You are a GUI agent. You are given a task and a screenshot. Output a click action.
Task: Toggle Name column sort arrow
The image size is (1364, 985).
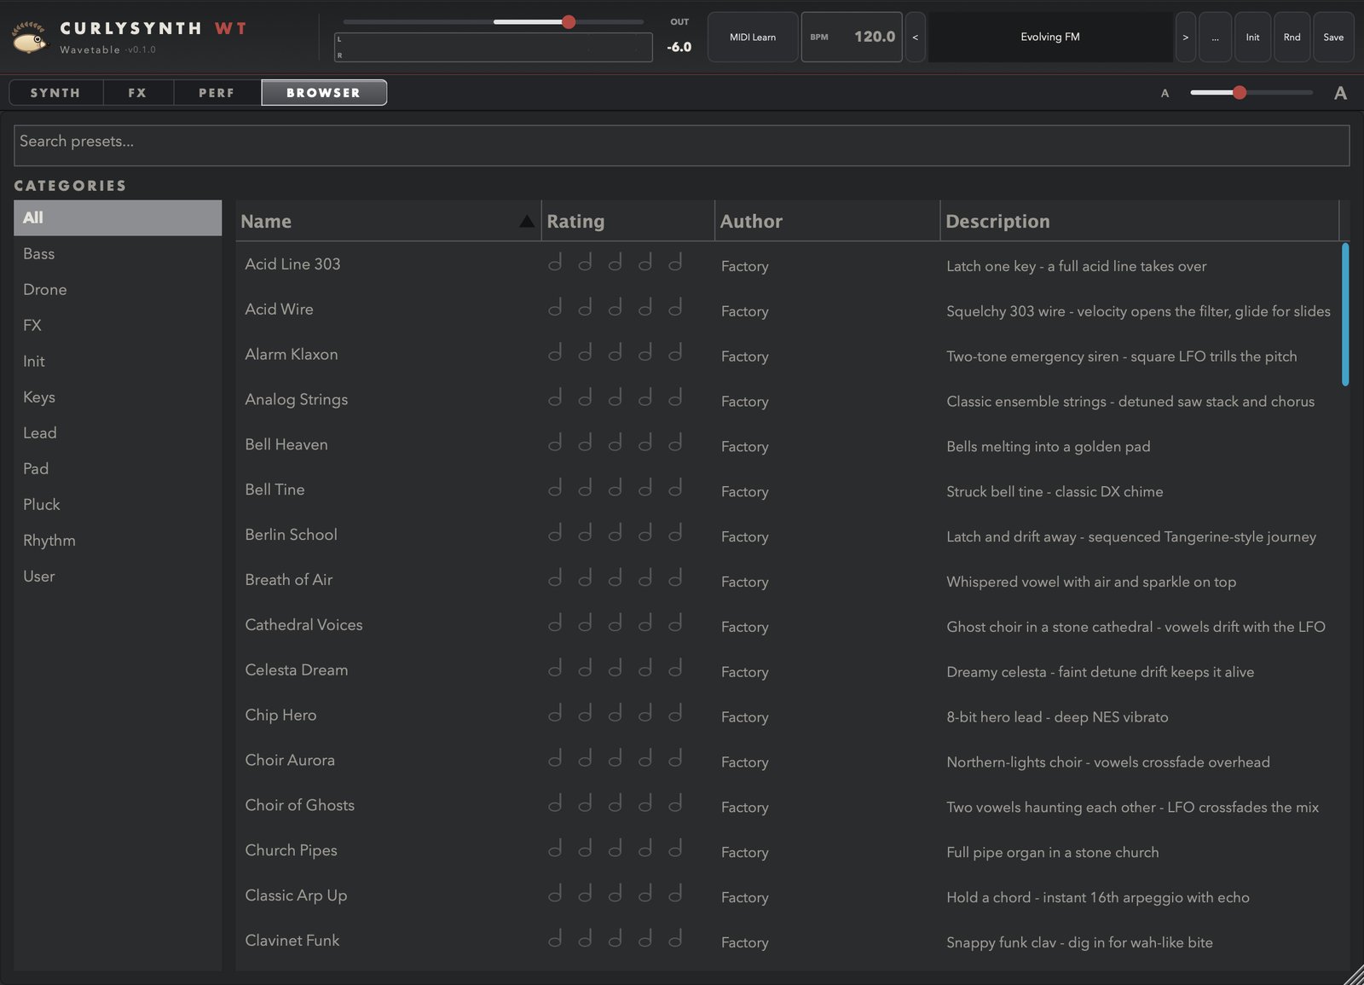click(527, 222)
